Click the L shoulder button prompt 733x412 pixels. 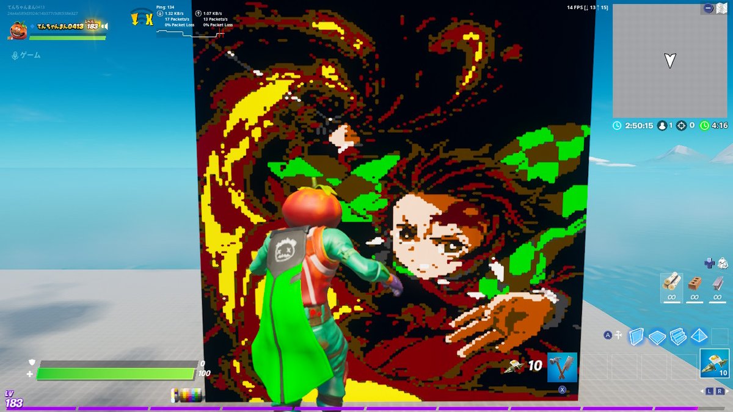pyautogui.click(x=710, y=391)
